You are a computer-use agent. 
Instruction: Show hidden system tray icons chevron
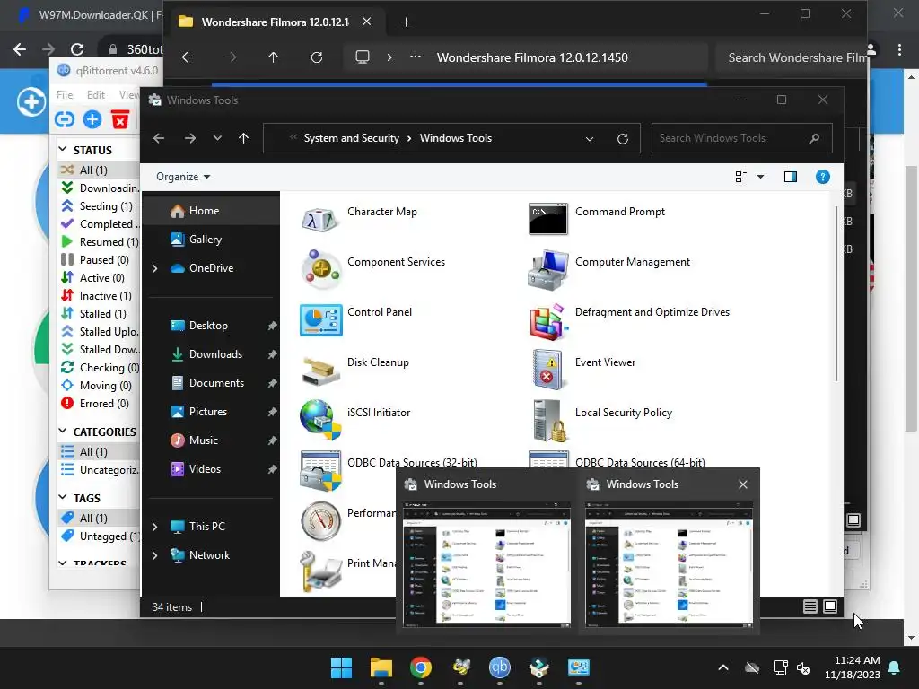tap(723, 667)
